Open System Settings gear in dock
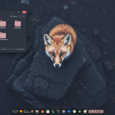The height and width of the screenshot is (115, 115). (x=64, y=112)
